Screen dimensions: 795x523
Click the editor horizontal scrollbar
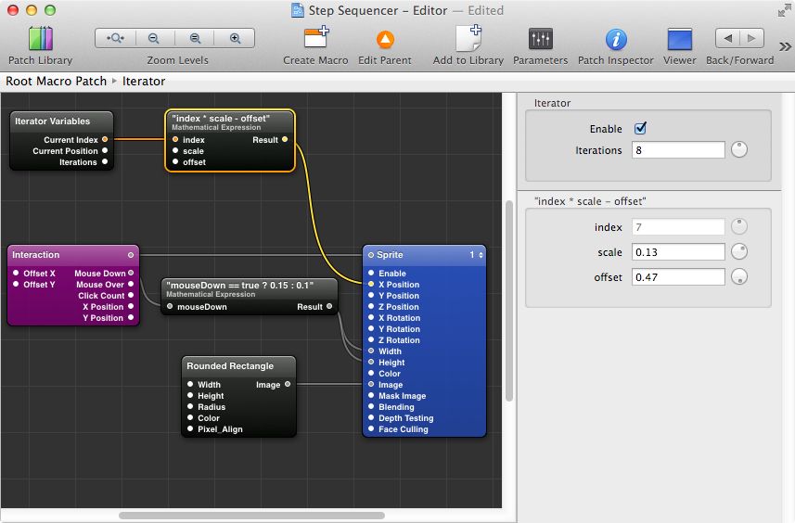251,516
